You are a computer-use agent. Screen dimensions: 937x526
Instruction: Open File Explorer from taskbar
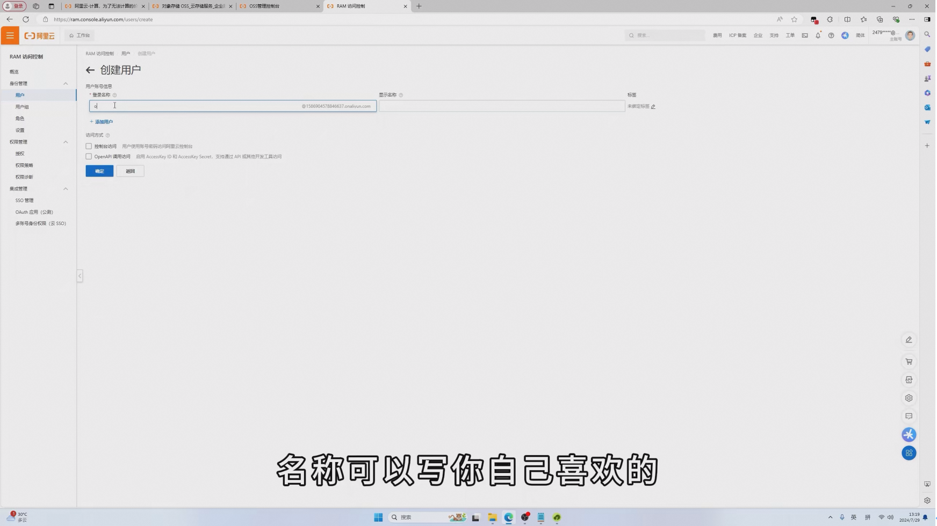coord(492,517)
